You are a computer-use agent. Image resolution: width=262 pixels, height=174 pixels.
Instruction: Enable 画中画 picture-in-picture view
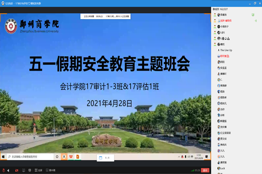(51, 170)
